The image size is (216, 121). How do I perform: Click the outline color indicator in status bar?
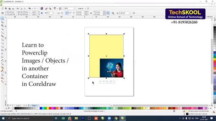click(187, 114)
